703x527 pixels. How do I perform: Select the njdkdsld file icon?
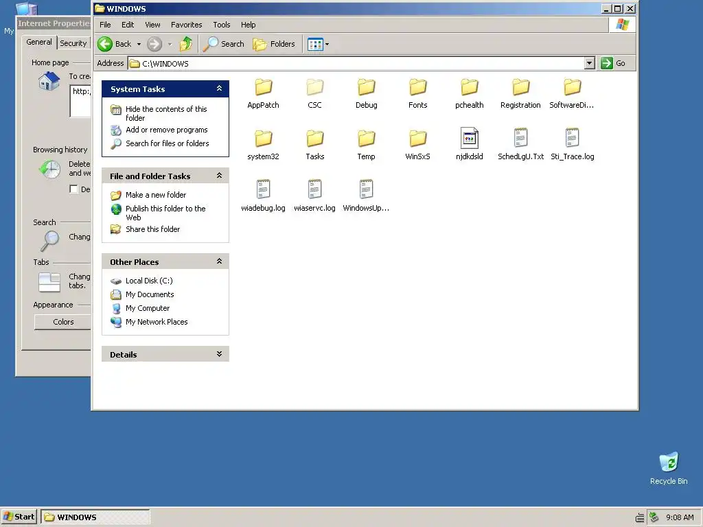(470, 137)
